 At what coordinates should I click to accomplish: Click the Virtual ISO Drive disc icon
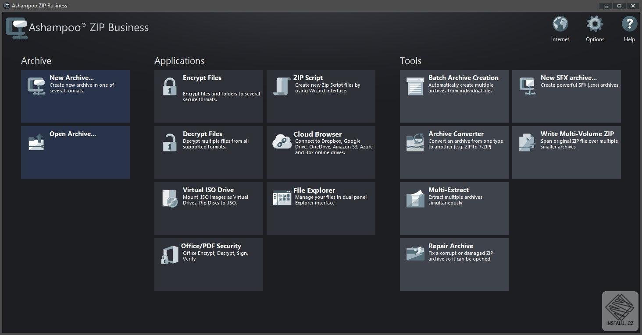click(x=170, y=198)
